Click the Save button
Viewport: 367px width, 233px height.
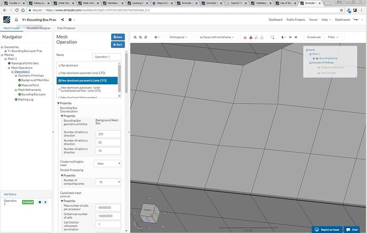tap(118, 37)
